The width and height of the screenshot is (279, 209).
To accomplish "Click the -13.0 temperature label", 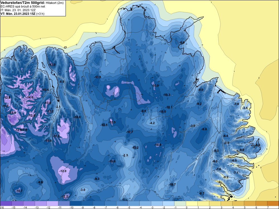I will coord(48,103).
